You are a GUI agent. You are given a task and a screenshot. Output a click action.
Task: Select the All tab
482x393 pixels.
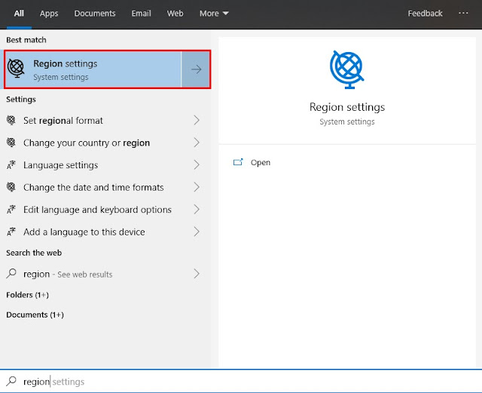point(19,14)
